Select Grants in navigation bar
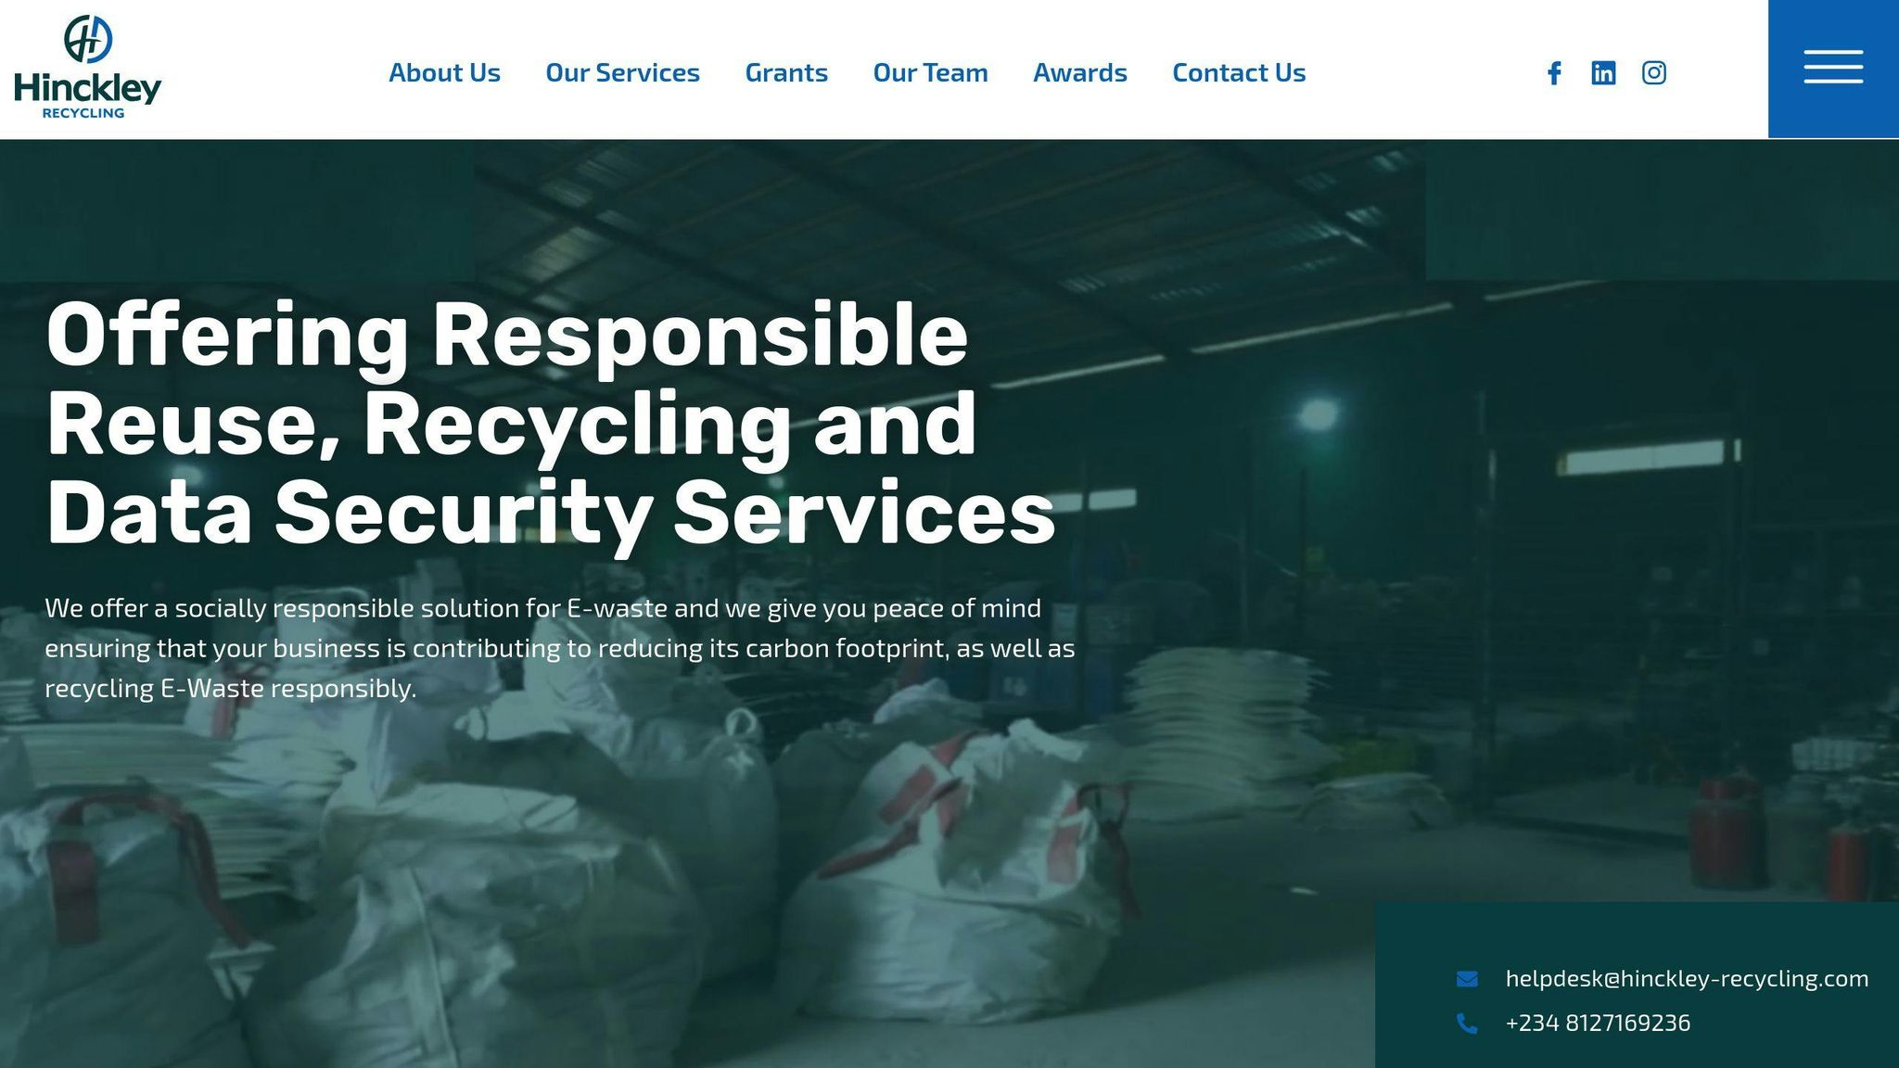This screenshot has height=1068, width=1899. (x=786, y=72)
